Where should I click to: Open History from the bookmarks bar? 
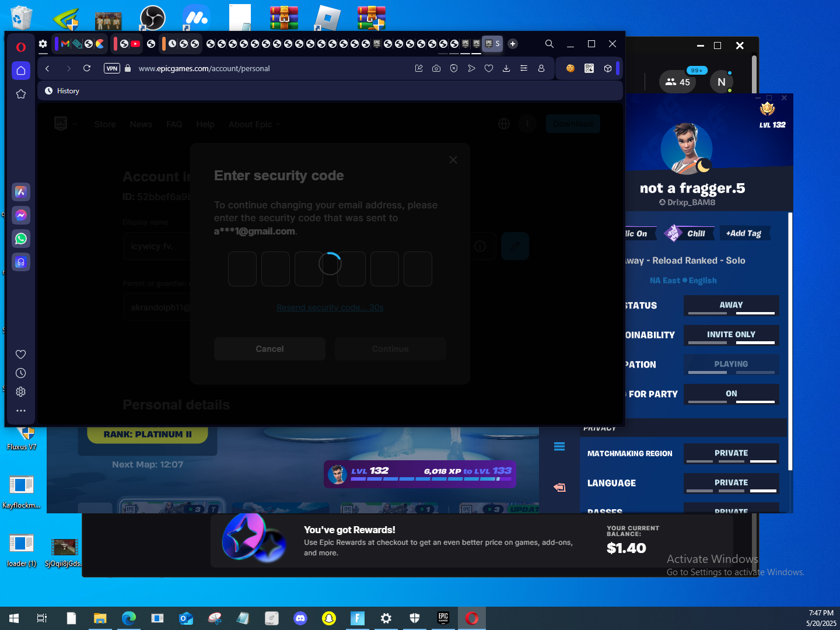tap(62, 91)
